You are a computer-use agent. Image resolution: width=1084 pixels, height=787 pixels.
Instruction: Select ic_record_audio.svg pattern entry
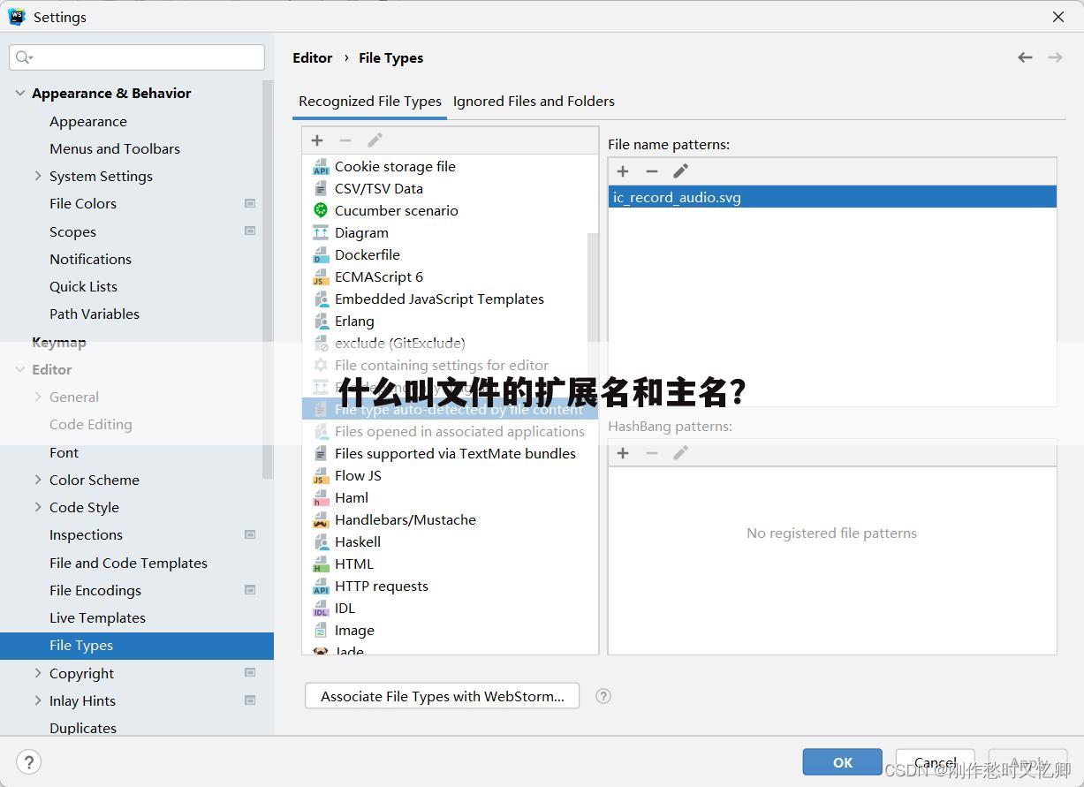[832, 197]
